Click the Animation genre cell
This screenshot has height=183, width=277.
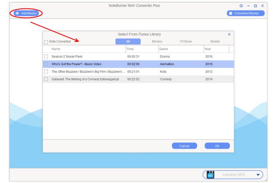point(167,64)
